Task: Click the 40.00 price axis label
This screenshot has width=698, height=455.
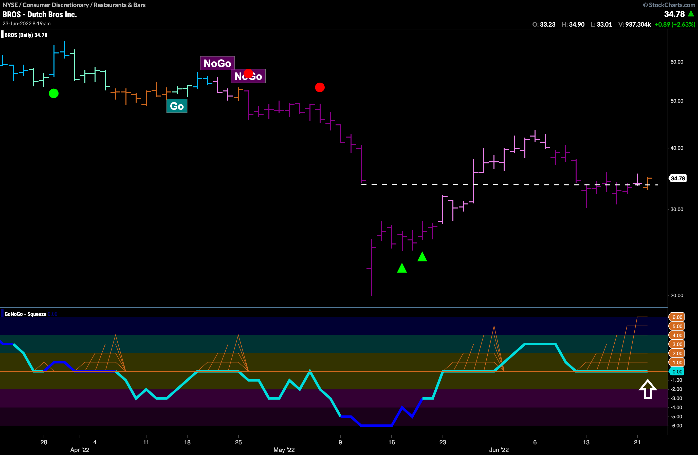Action: click(x=677, y=148)
